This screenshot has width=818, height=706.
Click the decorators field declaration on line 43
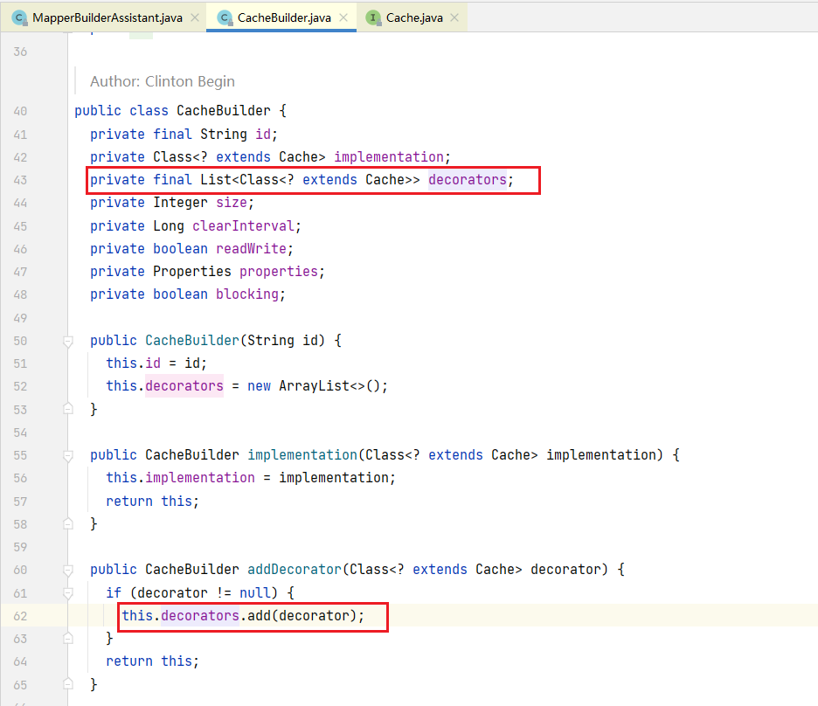point(467,180)
